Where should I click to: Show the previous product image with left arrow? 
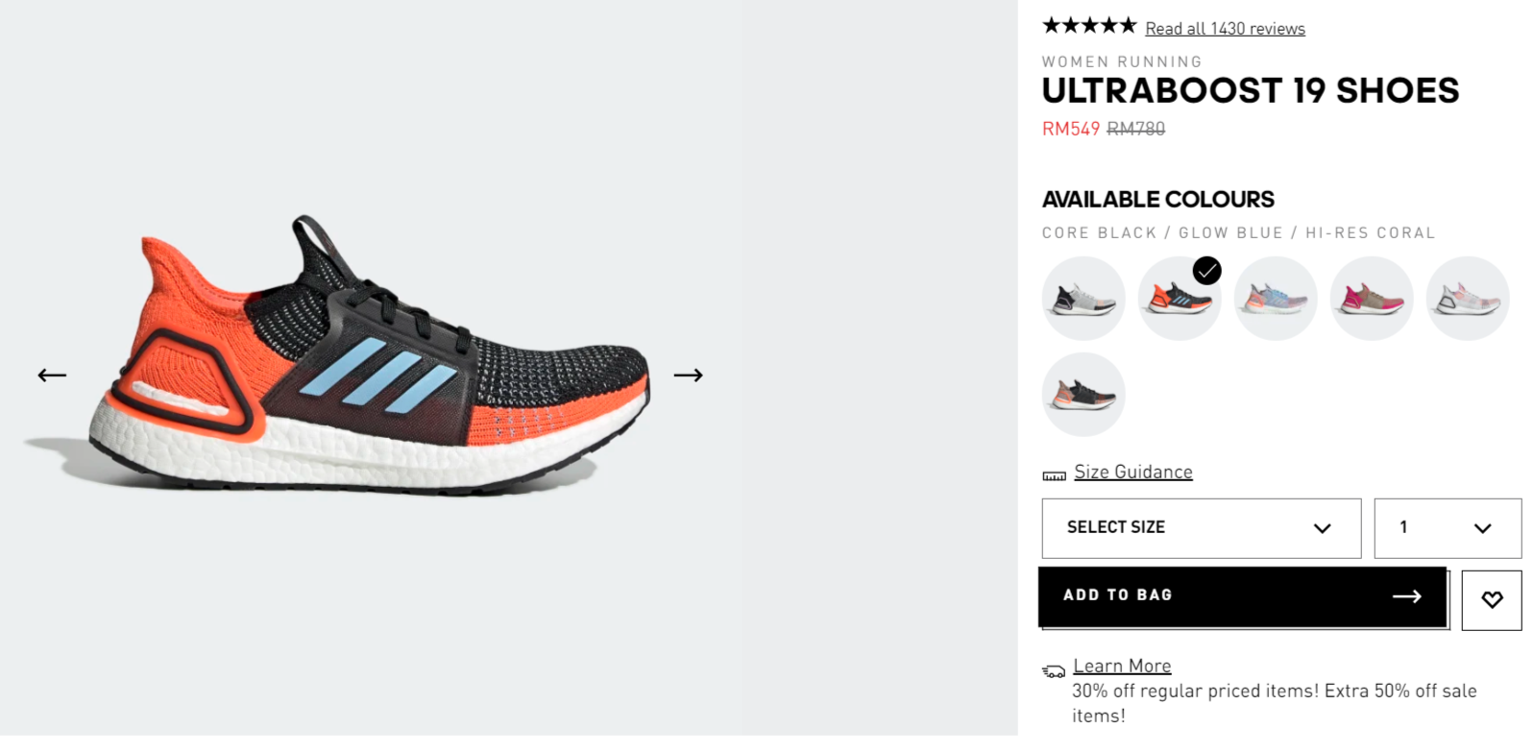(52, 375)
